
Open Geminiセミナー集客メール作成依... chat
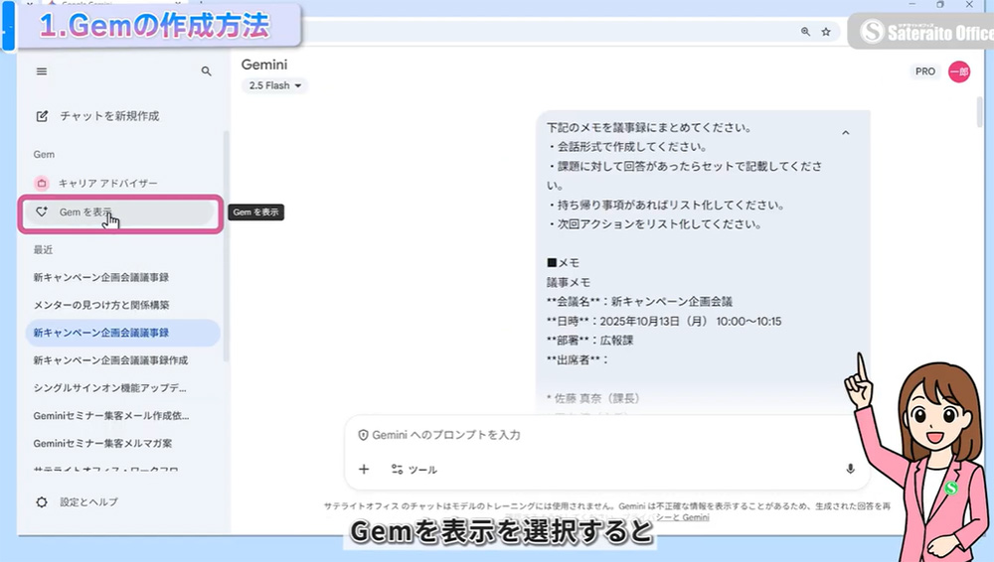coord(111,416)
